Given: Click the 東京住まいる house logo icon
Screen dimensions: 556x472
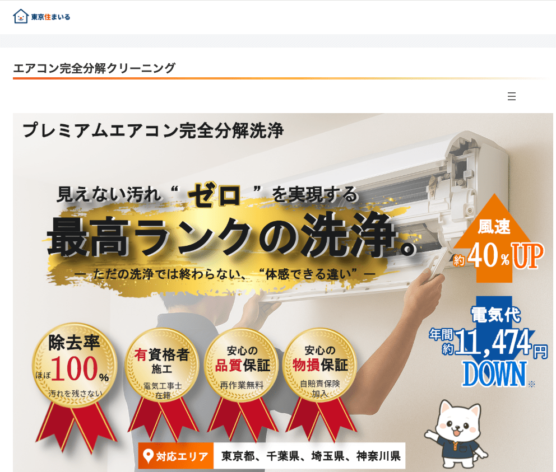Looking at the screenshot, I should tap(21, 16).
